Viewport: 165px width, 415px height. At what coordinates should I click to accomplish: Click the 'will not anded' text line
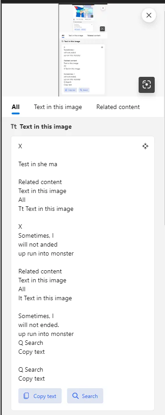38,244
